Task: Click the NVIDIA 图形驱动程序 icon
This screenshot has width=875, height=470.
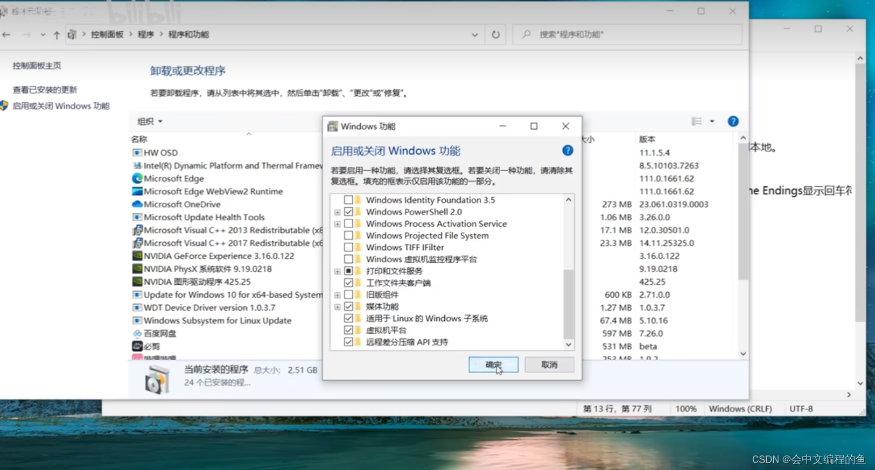Action: click(137, 282)
